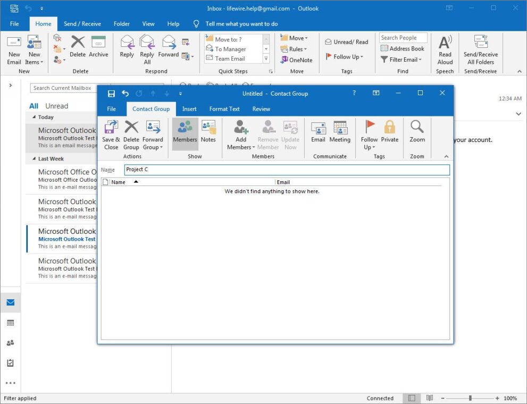Open Follow Up in Outlook Tags group

pos(345,57)
